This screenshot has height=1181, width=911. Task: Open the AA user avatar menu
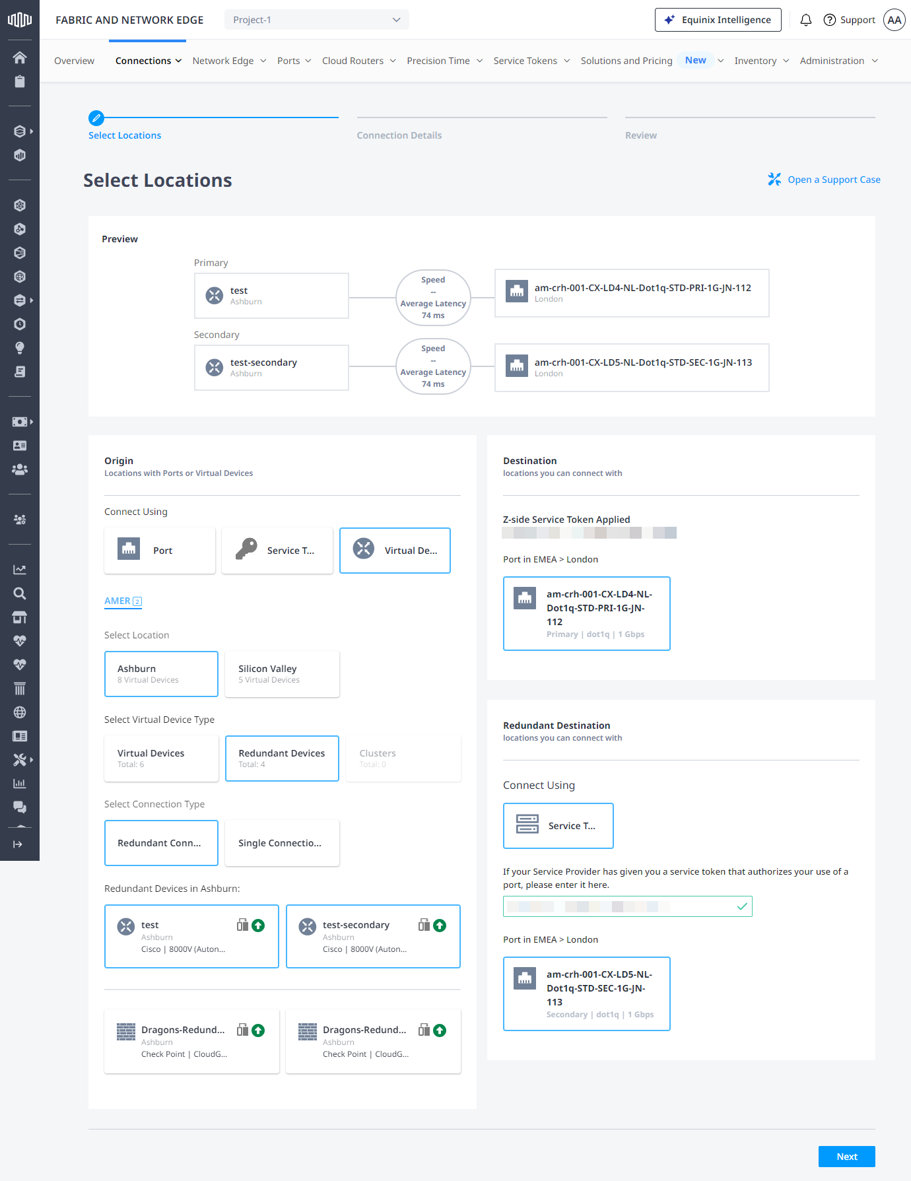pos(894,20)
